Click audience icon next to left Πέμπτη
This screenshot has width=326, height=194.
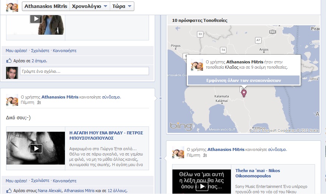pyautogui.click(x=39, y=102)
